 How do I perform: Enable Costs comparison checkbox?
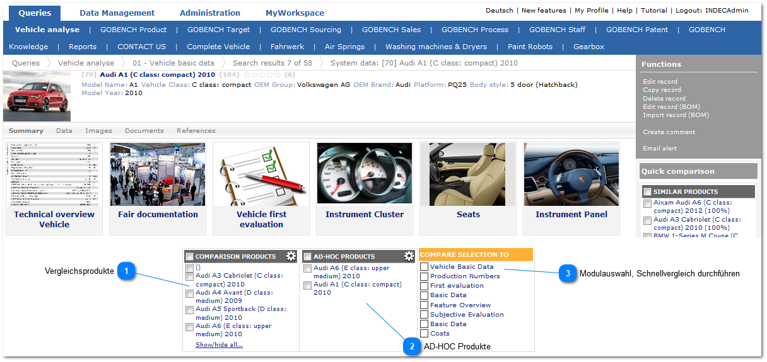pyautogui.click(x=424, y=334)
